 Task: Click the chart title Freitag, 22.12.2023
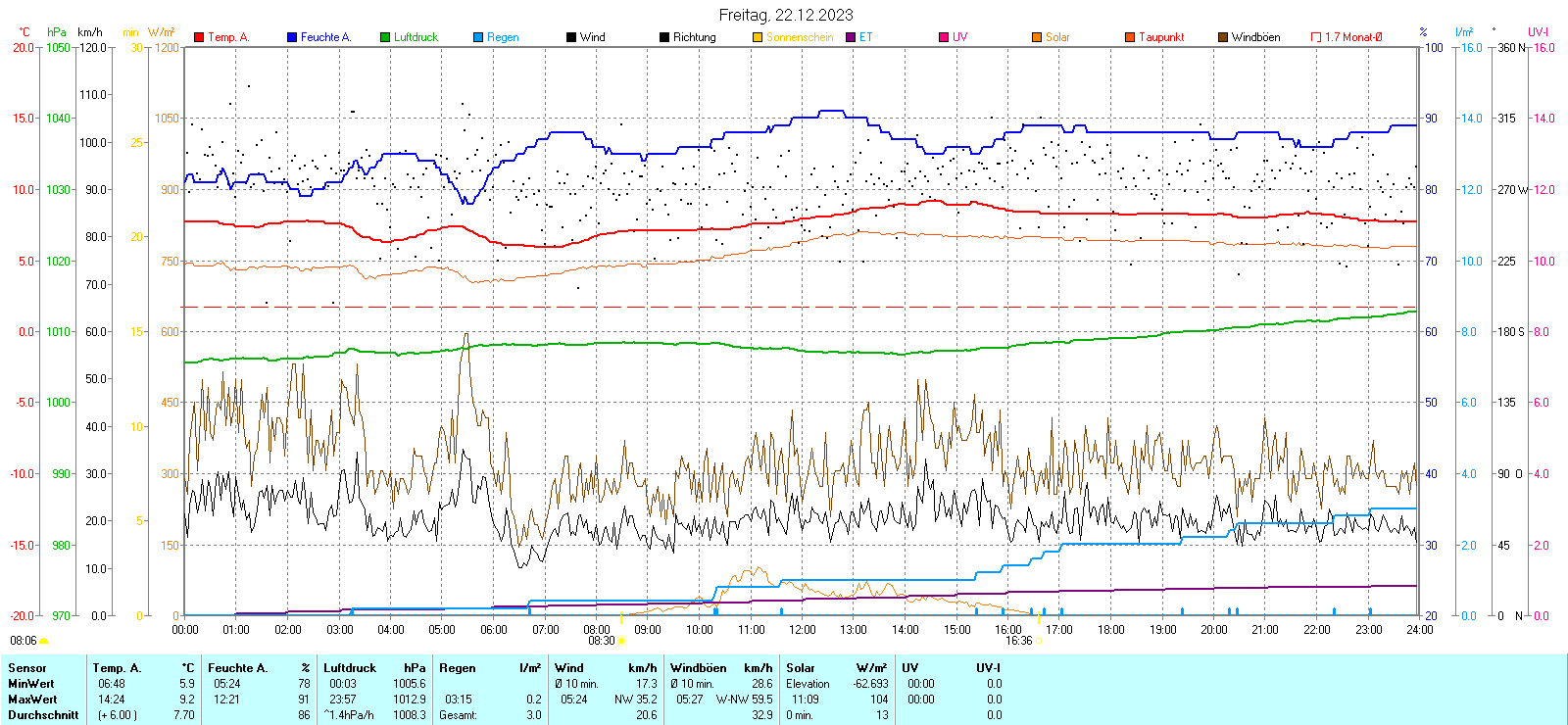(786, 15)
